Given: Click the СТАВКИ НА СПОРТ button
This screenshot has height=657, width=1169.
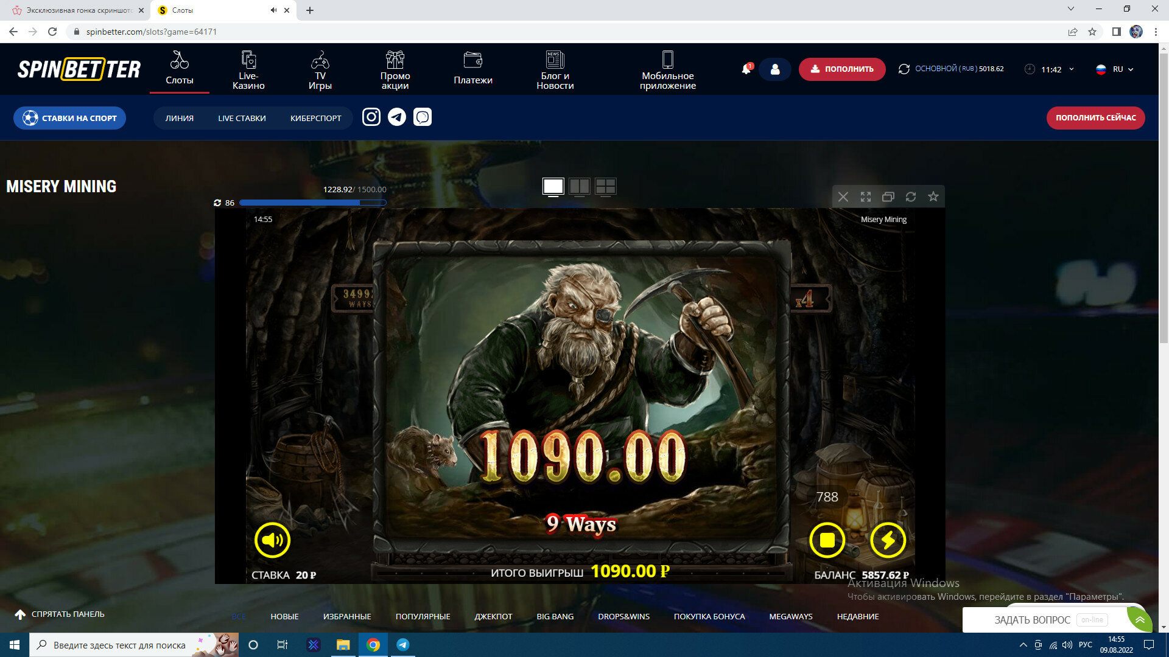Looking at the screenshot, I should 69,118.
